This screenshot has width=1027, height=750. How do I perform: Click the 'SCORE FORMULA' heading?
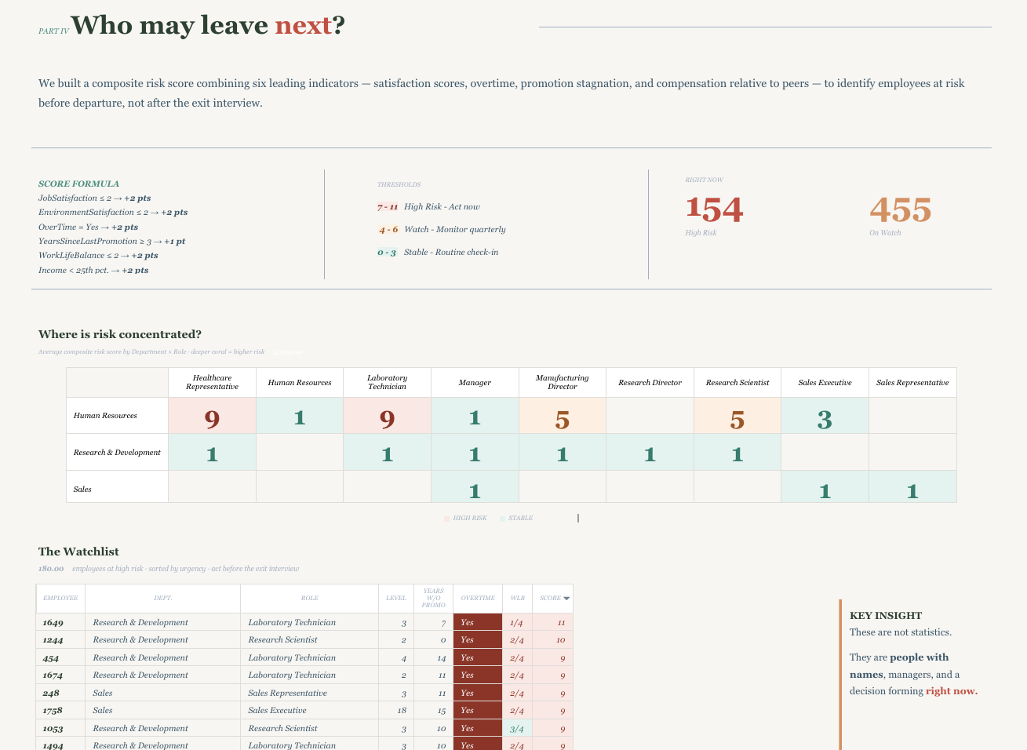78,184
